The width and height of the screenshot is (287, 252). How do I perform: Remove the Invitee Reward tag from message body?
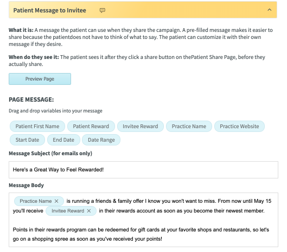(89, 211)
